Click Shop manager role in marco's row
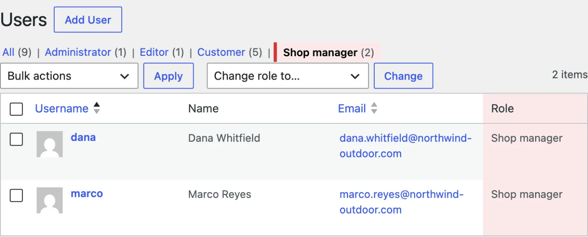Screen dimensions: 588x237 tap(527, 194)
